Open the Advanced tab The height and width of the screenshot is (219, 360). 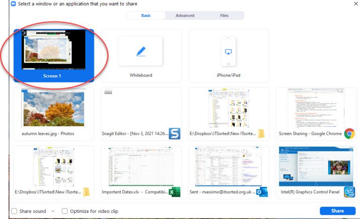[x=185, y=15]
